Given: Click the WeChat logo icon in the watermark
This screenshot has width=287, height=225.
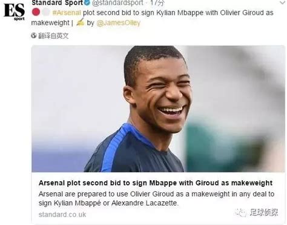Looking at the screenshot, I should (x=240, y=213).
